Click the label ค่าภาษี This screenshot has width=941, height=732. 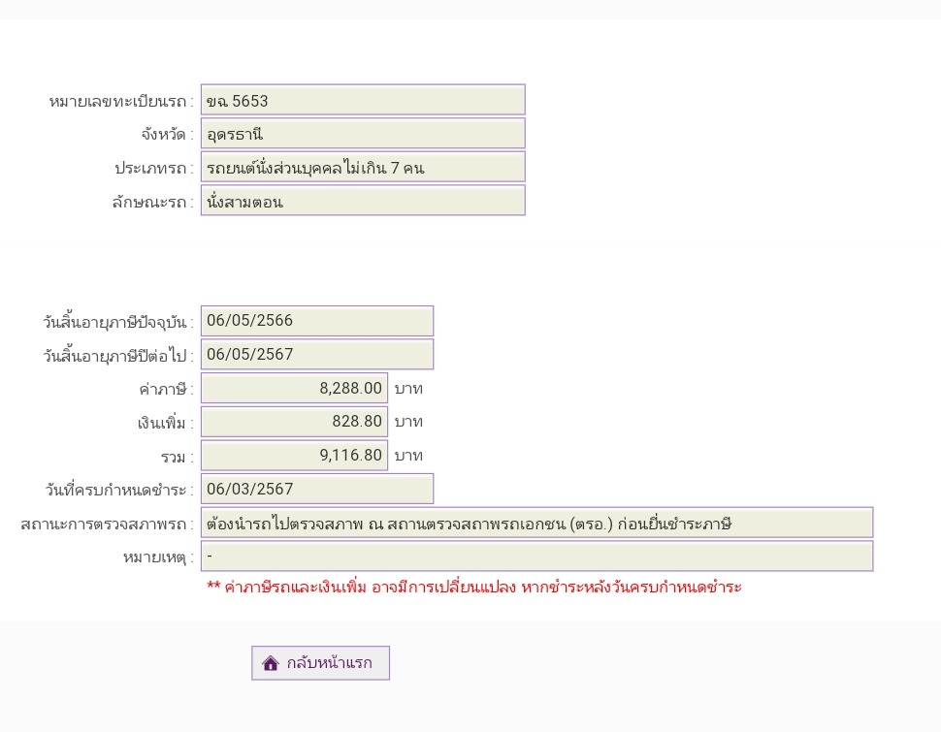tap(166, 390)
